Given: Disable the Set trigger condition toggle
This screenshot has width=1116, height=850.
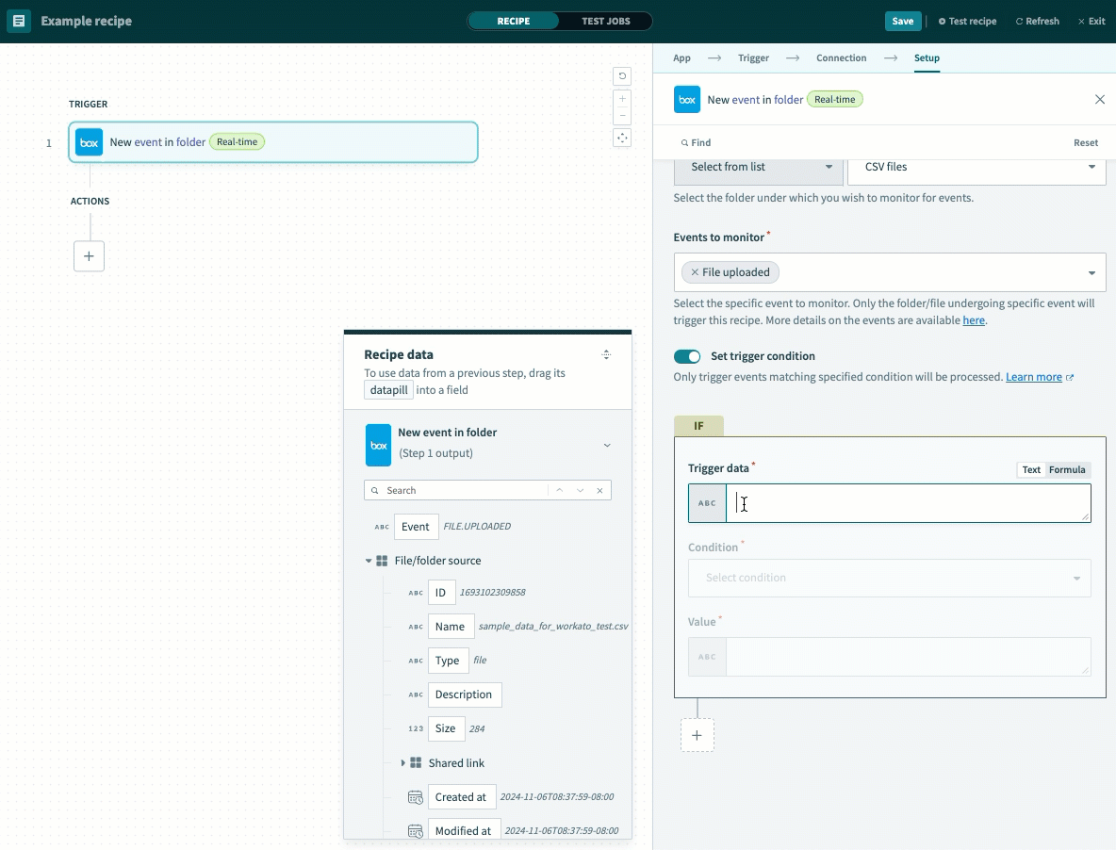Looking at the screenshot, I should [x=687, y=356].
